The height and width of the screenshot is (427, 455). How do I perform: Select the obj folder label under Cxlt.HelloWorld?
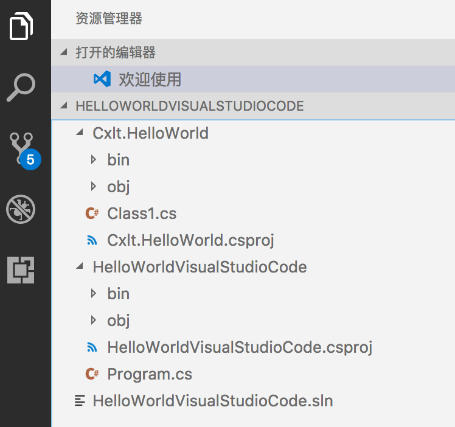[x=119, y=187]
